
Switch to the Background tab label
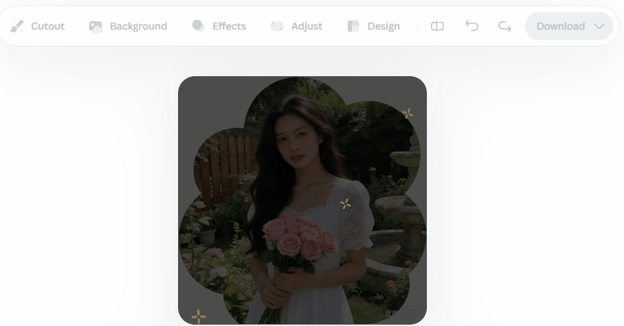pos(139,26)
